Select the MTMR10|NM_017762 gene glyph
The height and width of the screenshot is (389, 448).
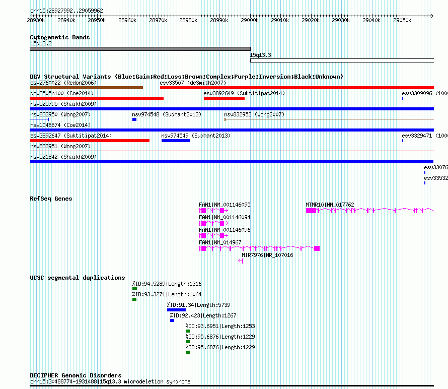[369, 211]
